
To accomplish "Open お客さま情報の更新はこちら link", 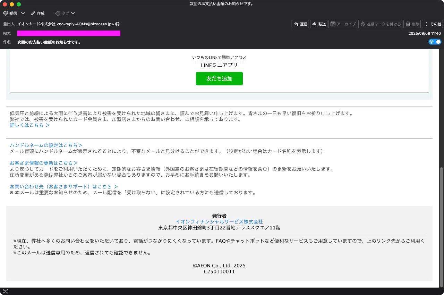I will point(43,163).
